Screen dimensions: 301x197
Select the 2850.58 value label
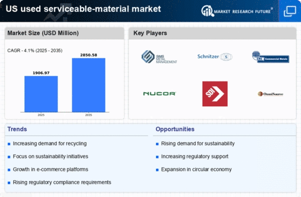coord(89,55)
